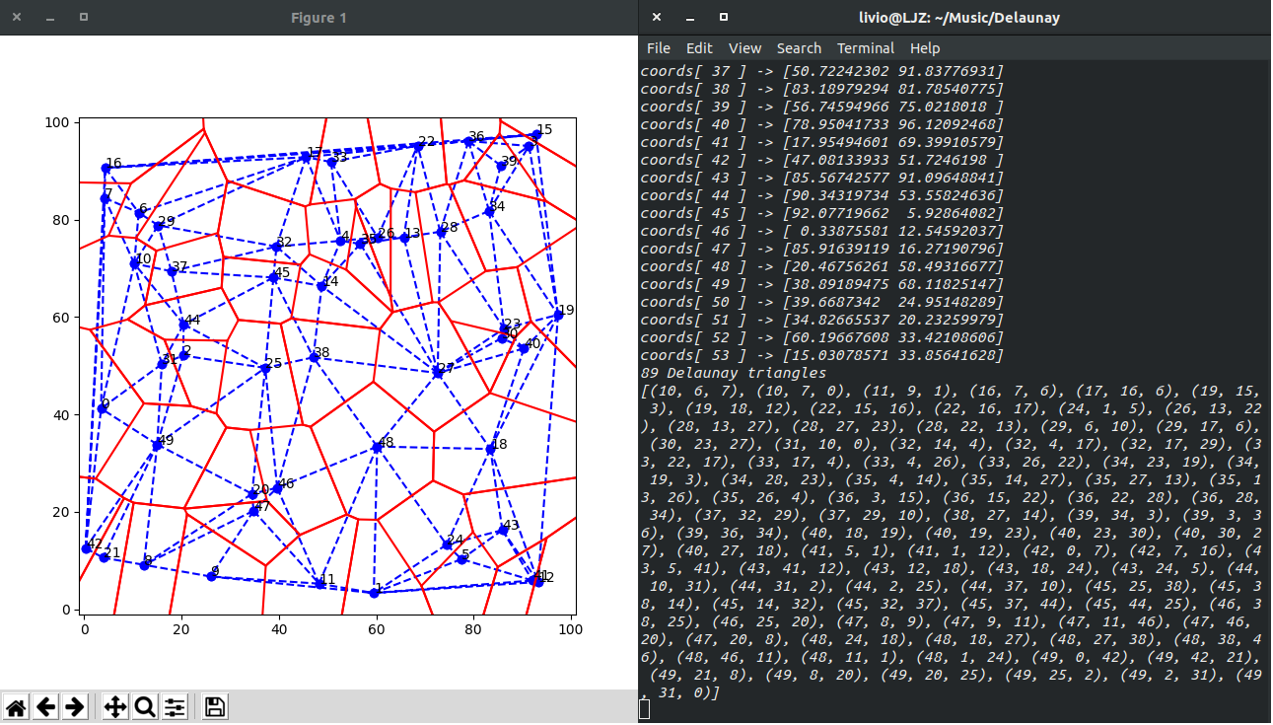
Task: Click plot point labeled 49
Action: point(157,445)
